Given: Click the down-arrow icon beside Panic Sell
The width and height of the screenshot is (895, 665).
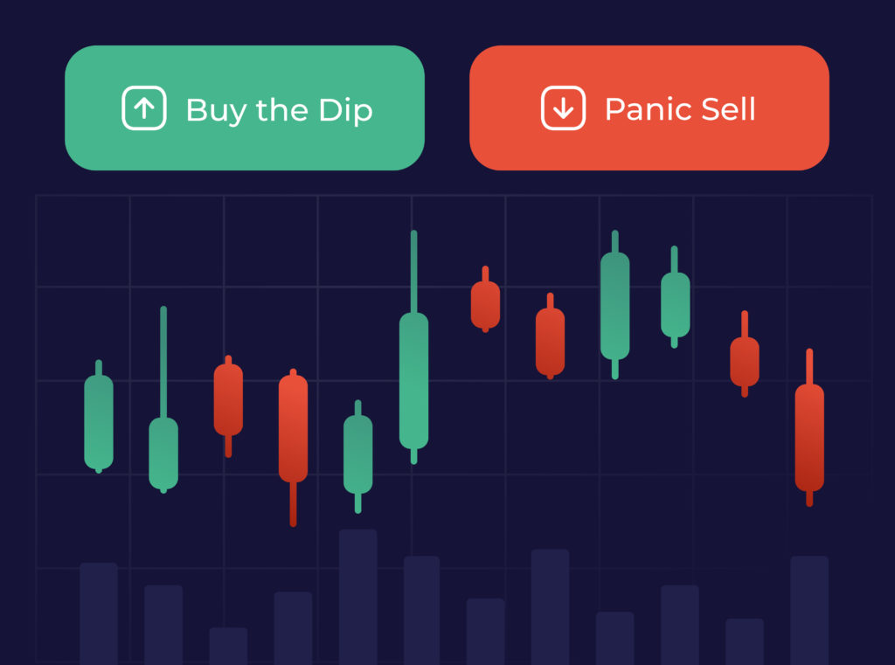Looking at the screenshot, I should (563, 107).
